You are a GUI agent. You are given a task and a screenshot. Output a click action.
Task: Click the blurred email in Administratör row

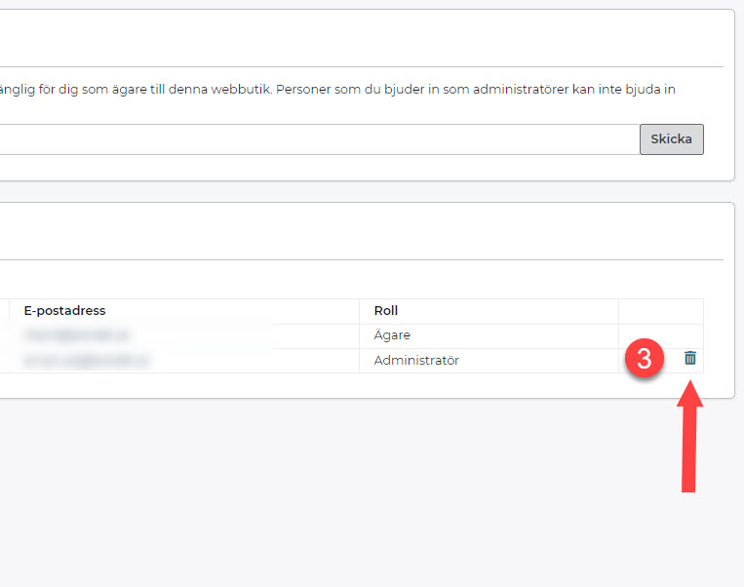[x=87, y=360]
